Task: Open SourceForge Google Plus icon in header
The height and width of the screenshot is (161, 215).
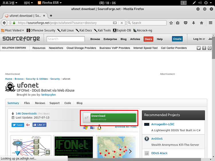Action: [209, 48]
